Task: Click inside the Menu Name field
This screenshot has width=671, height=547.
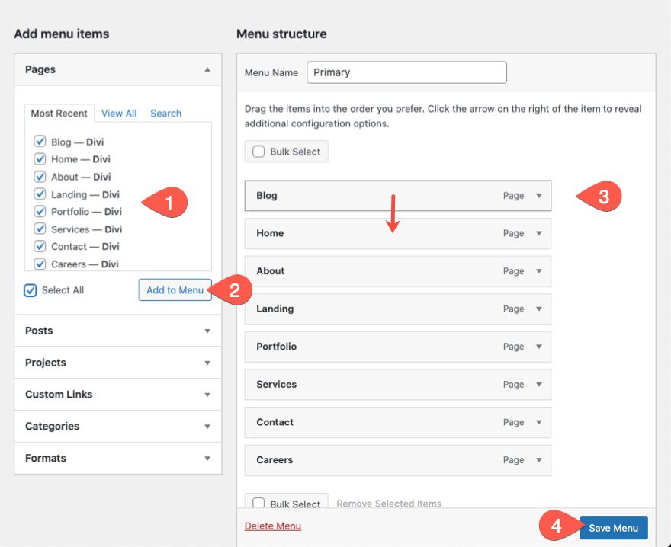Action: tap(406, 72)
